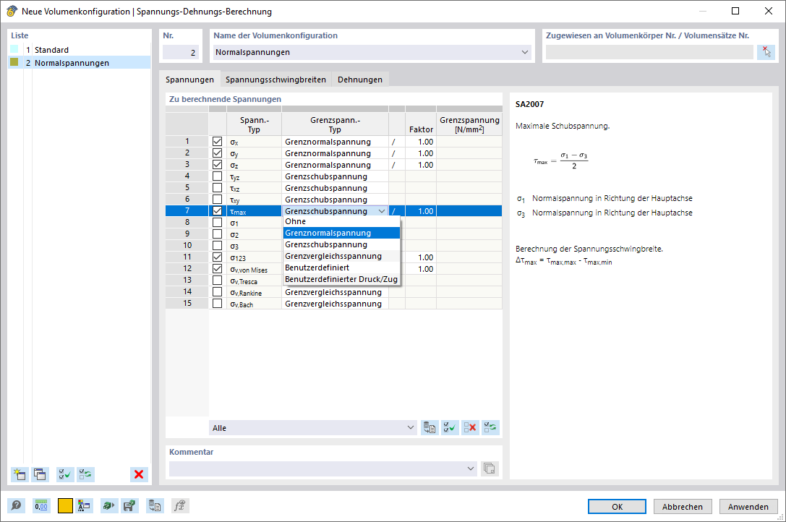Click the Anwenden button
Screen dimensions: 786x522
748,506
